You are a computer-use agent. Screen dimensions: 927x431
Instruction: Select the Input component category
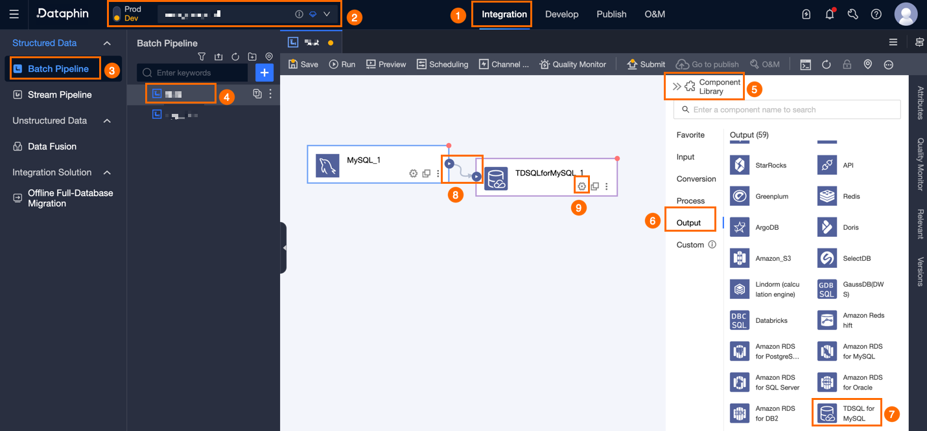pyautogui.click(x=685, y=157)
